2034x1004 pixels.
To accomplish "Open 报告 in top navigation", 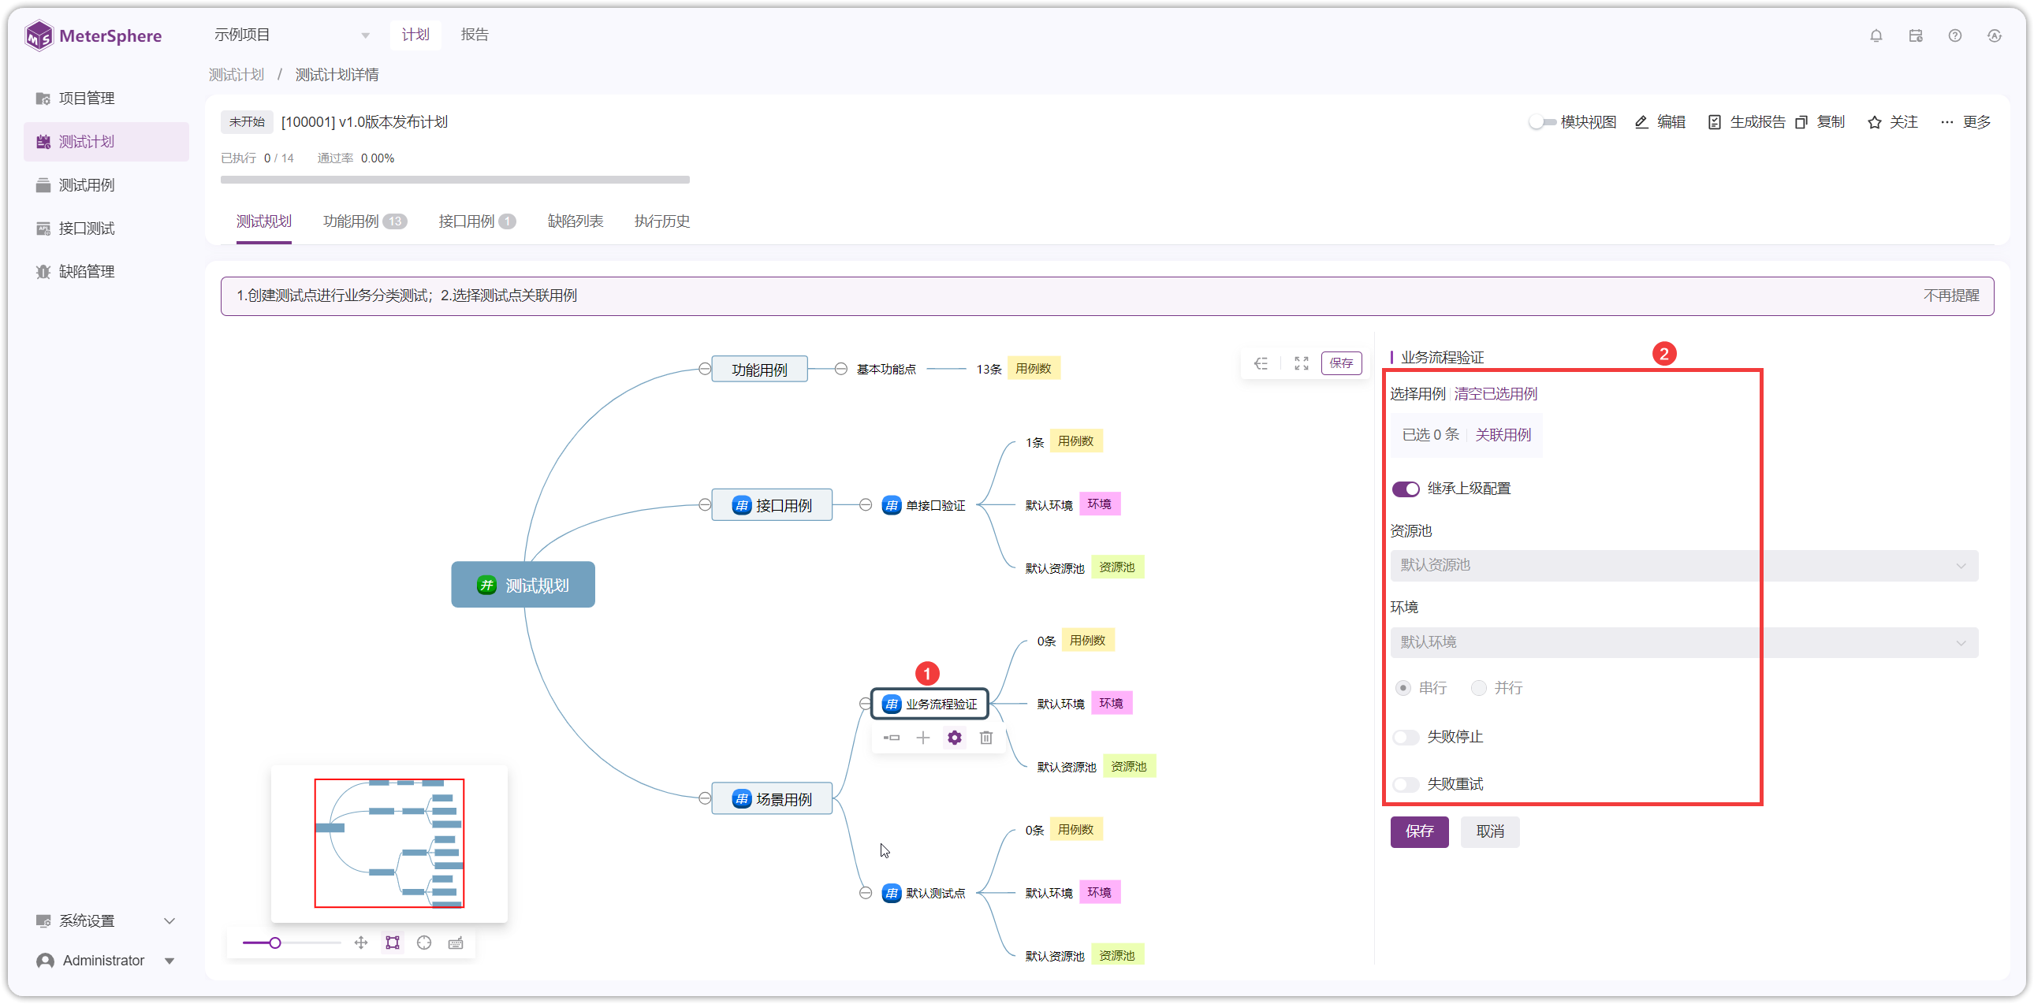I will point(475,35).
